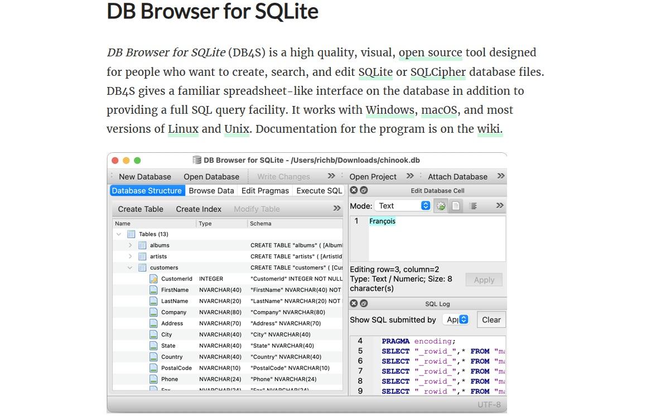Viewport: 661px width, 420px height.
Task: Close the Edit Database Cell panel
Action: [354, 190]
